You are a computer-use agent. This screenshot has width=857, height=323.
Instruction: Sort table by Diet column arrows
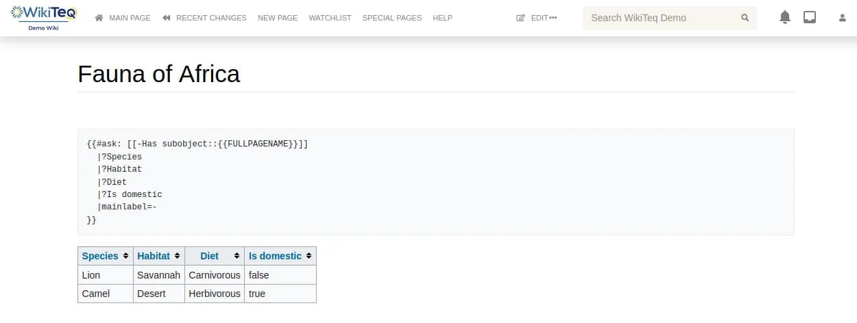click(x=237, y=256)
